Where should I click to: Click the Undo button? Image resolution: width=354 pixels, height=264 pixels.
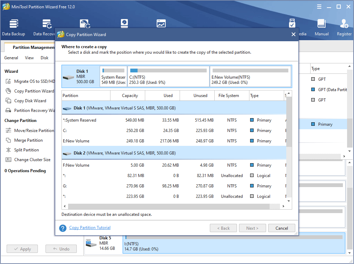(x=61, y=249)
